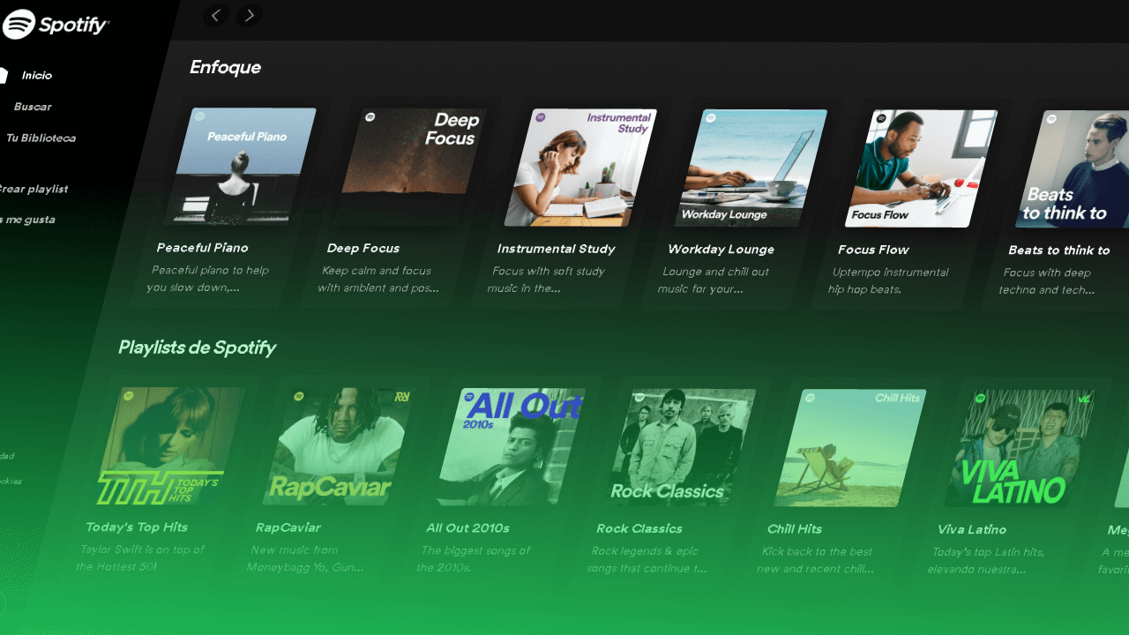
Task: Click the Deep Focus title below its cover
Action: pyautogui.click(x=363, y=249)
